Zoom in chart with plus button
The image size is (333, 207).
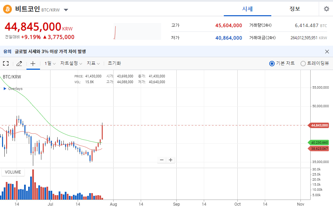[171, 160]
